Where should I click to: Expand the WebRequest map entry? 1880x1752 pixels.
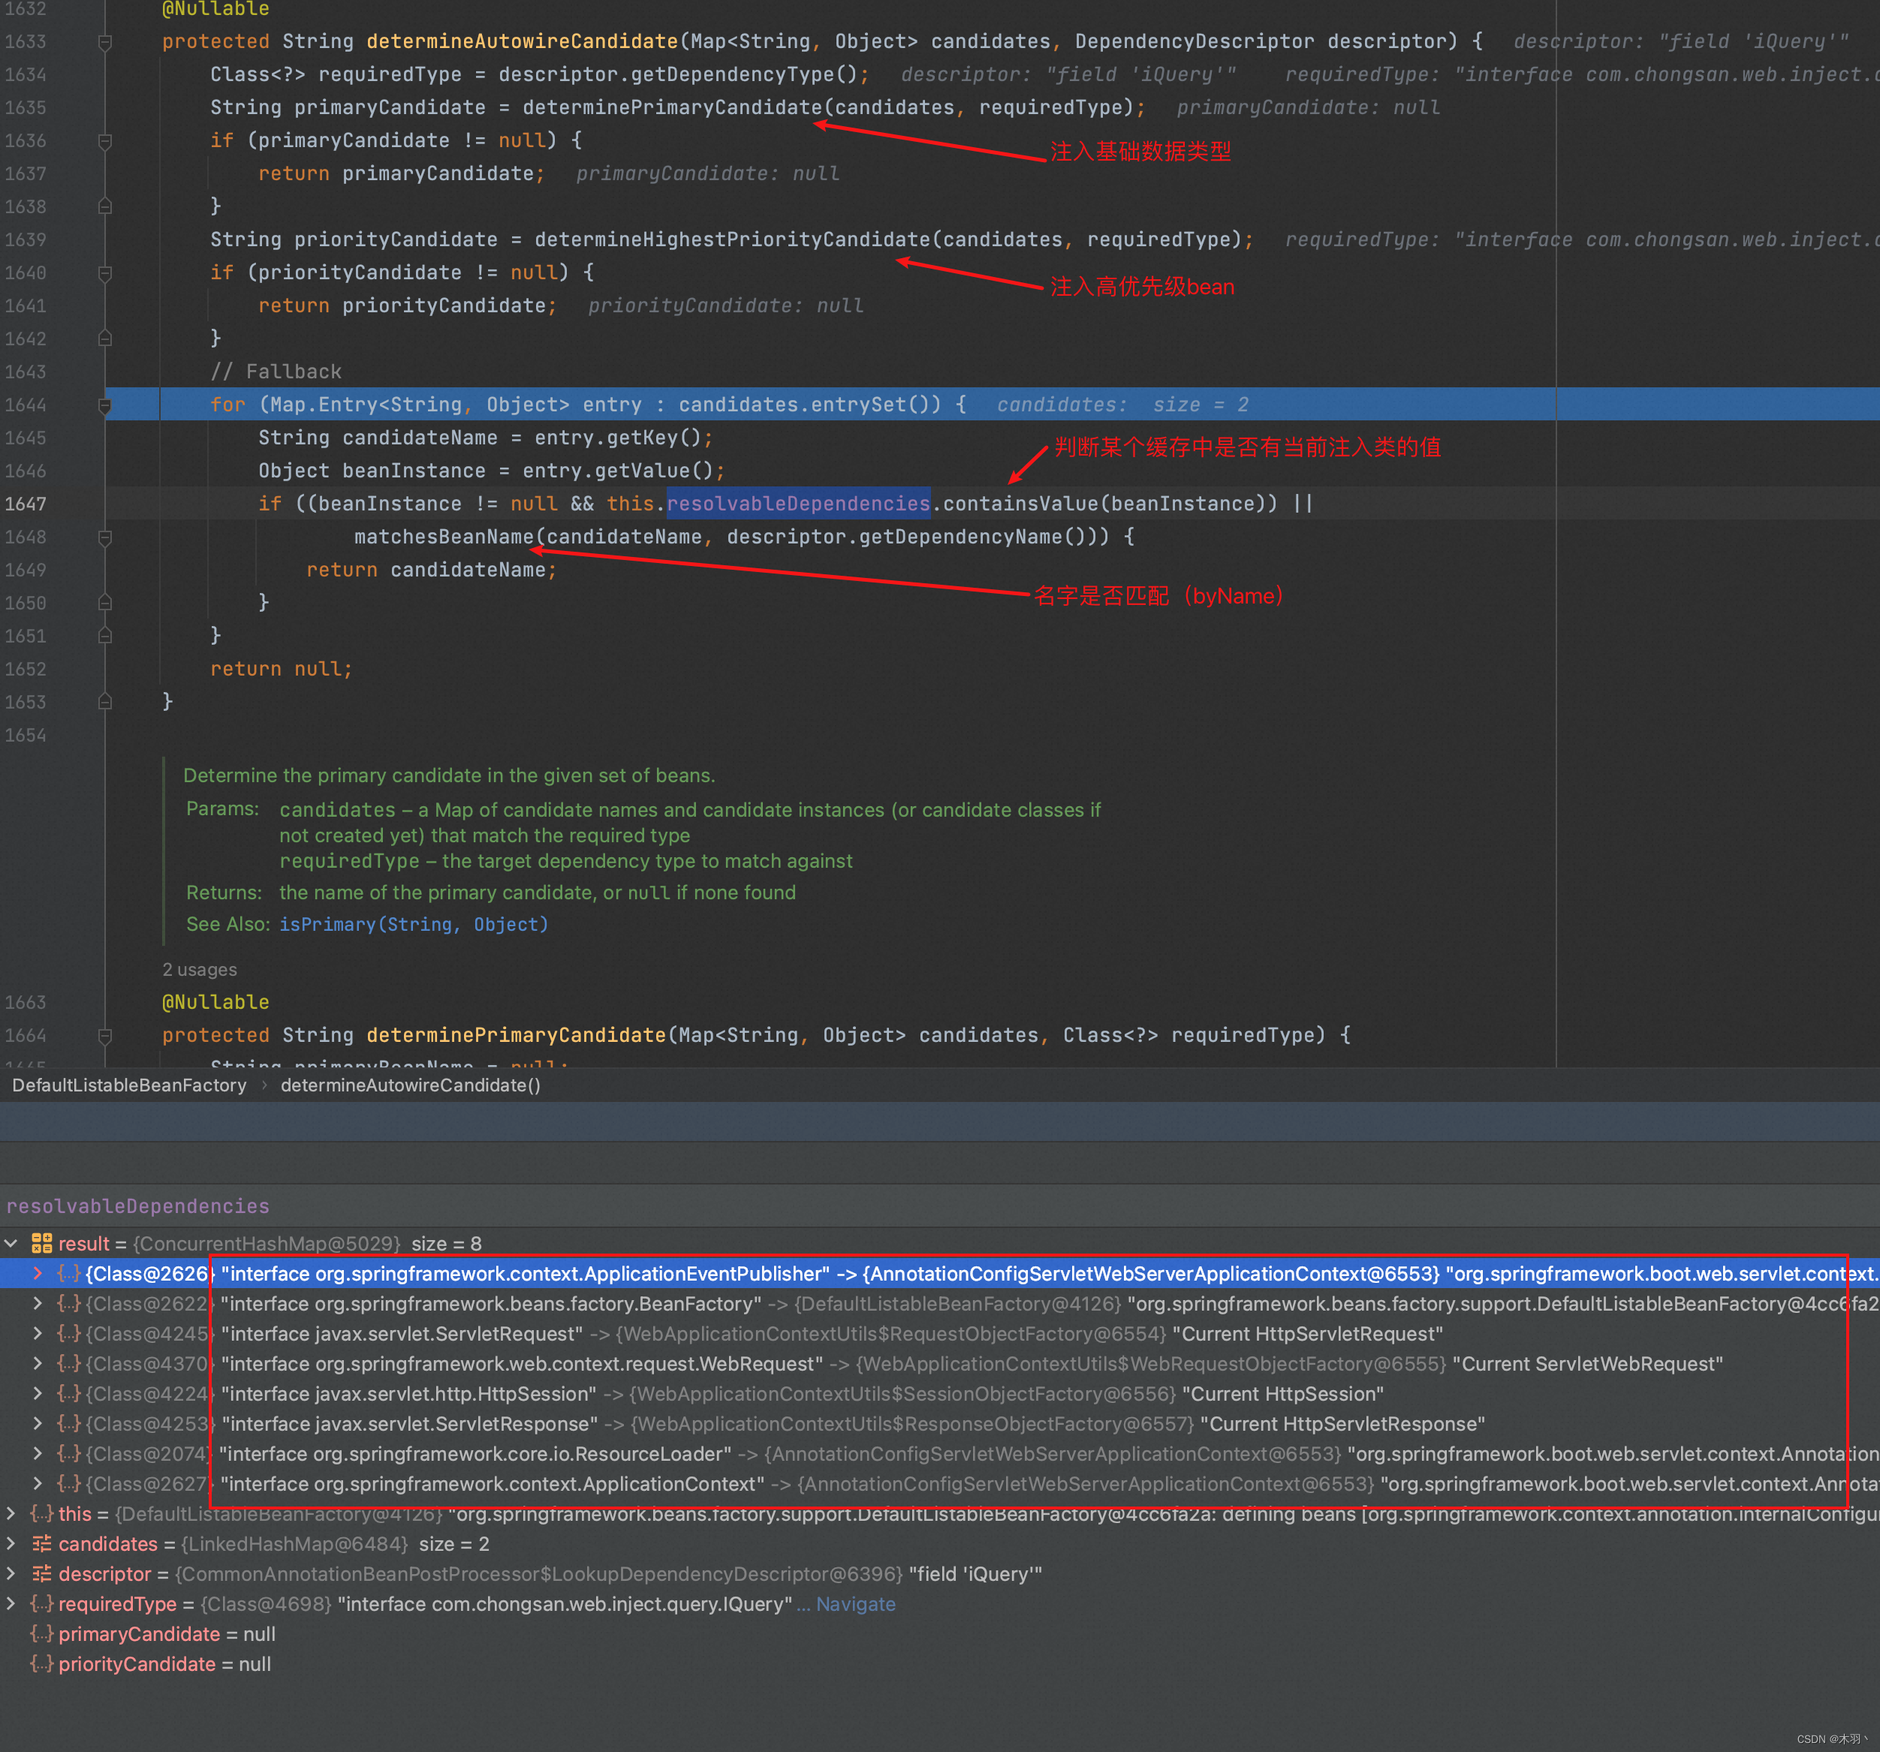pos(38,1363)
